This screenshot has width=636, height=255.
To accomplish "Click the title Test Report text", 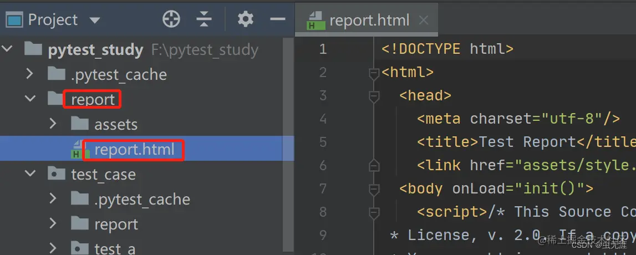I will tap(527, 142).
